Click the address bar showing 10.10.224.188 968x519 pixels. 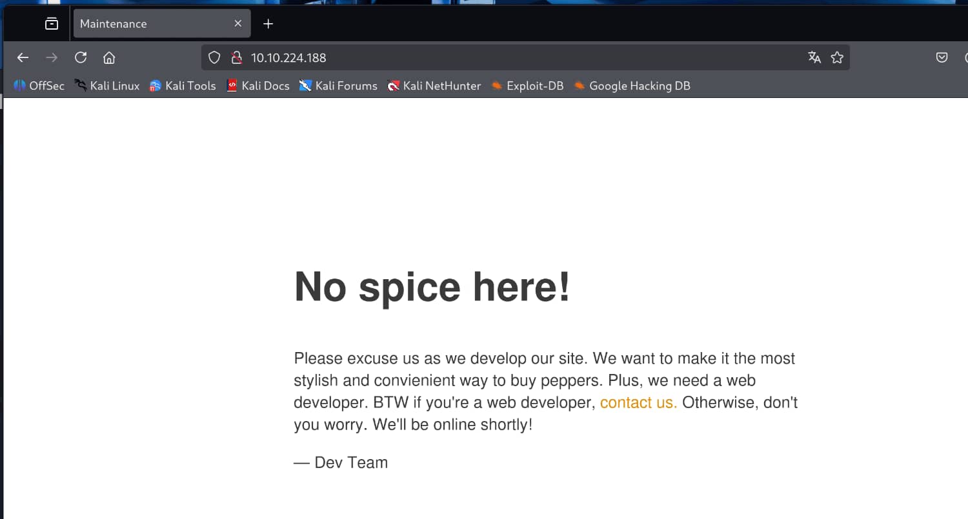click(x=516, y=58)
